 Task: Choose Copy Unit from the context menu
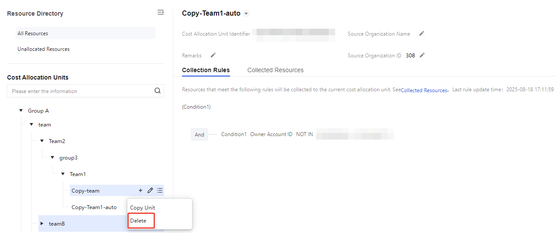[143, 208]
